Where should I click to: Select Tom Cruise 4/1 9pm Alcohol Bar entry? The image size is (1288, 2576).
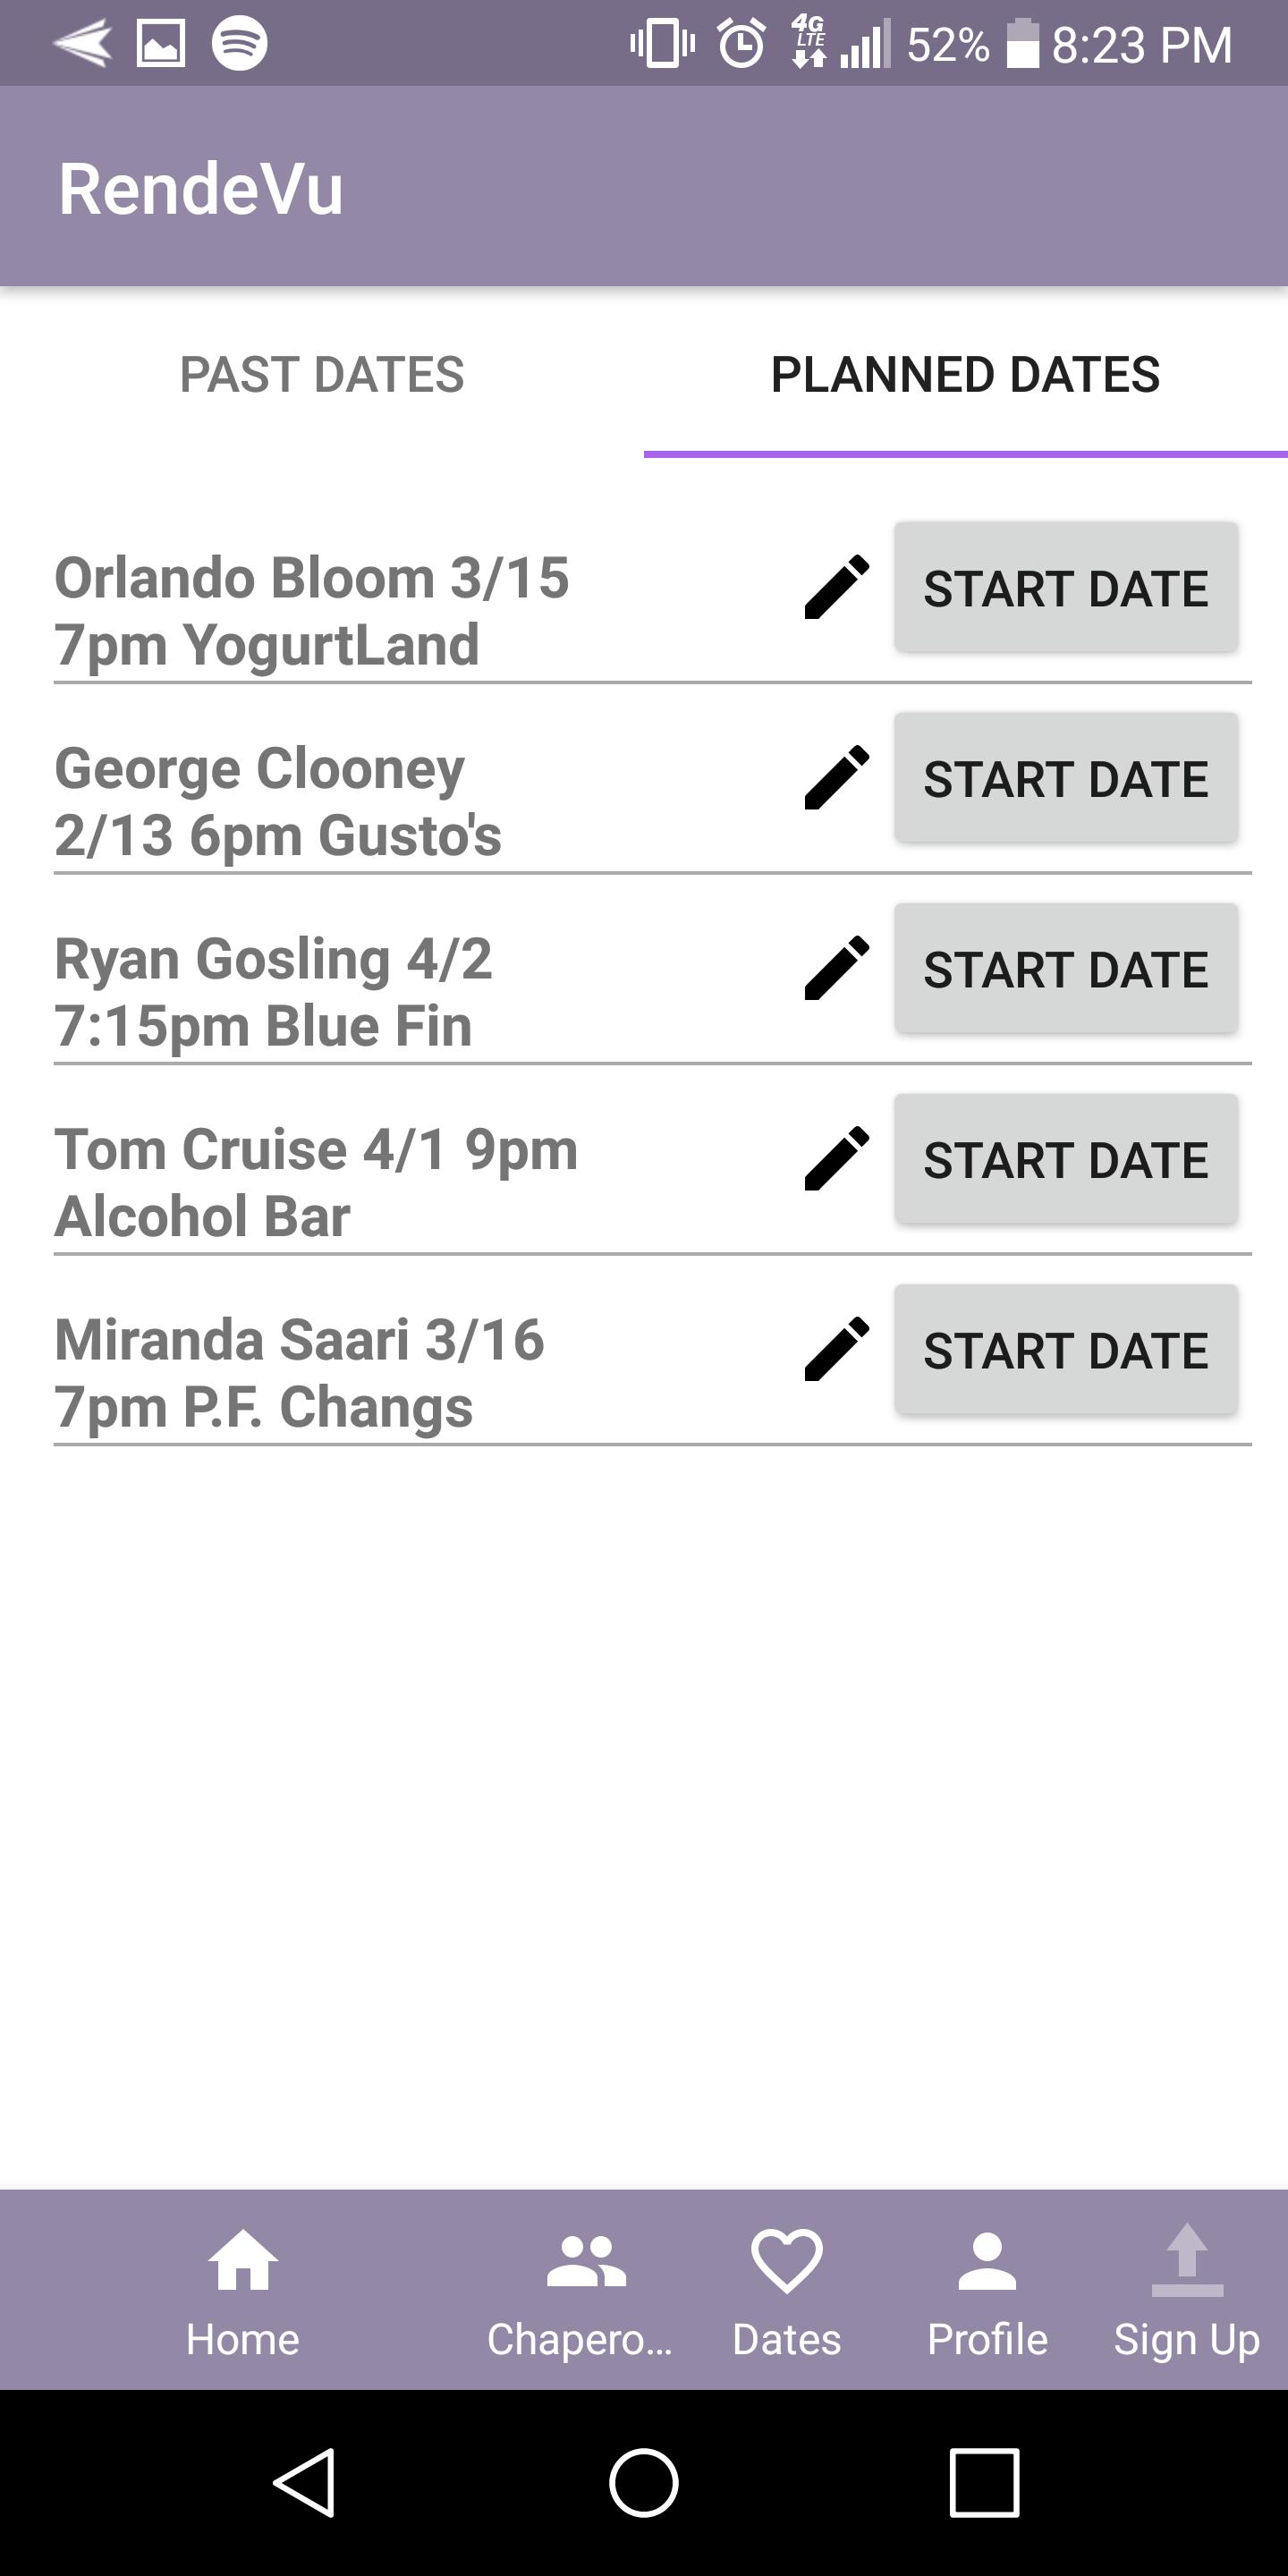[316, 1182]
